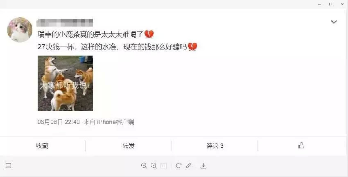Click the actual-size 1:1 icon
348x177 pixels.
(164, 166)
